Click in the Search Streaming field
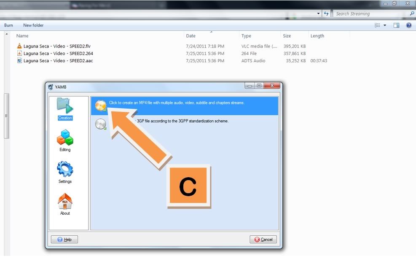416x258 pixels. pos(370,14)
